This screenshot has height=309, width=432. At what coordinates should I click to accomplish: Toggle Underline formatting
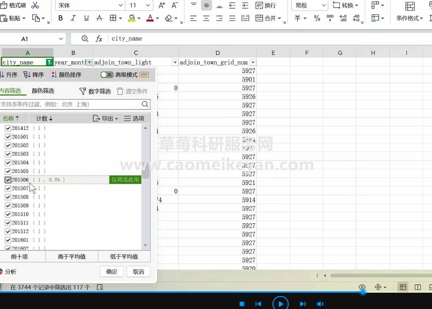[86, 18]
